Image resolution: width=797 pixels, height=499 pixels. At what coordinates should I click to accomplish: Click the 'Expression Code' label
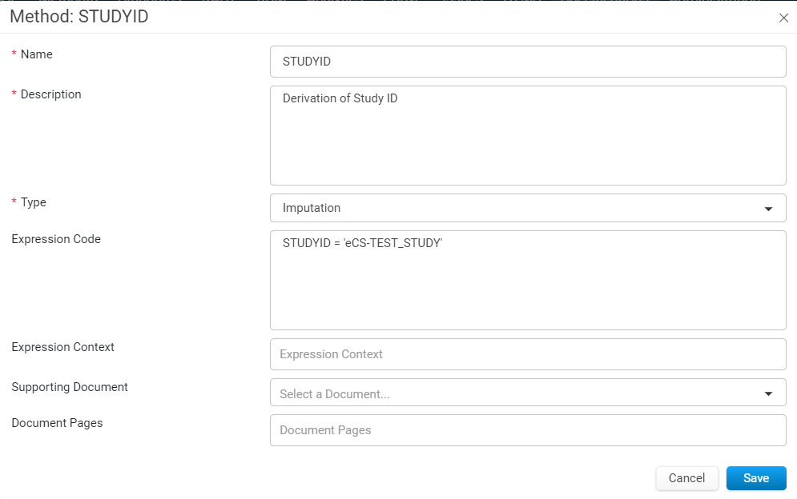pos(56,239)
